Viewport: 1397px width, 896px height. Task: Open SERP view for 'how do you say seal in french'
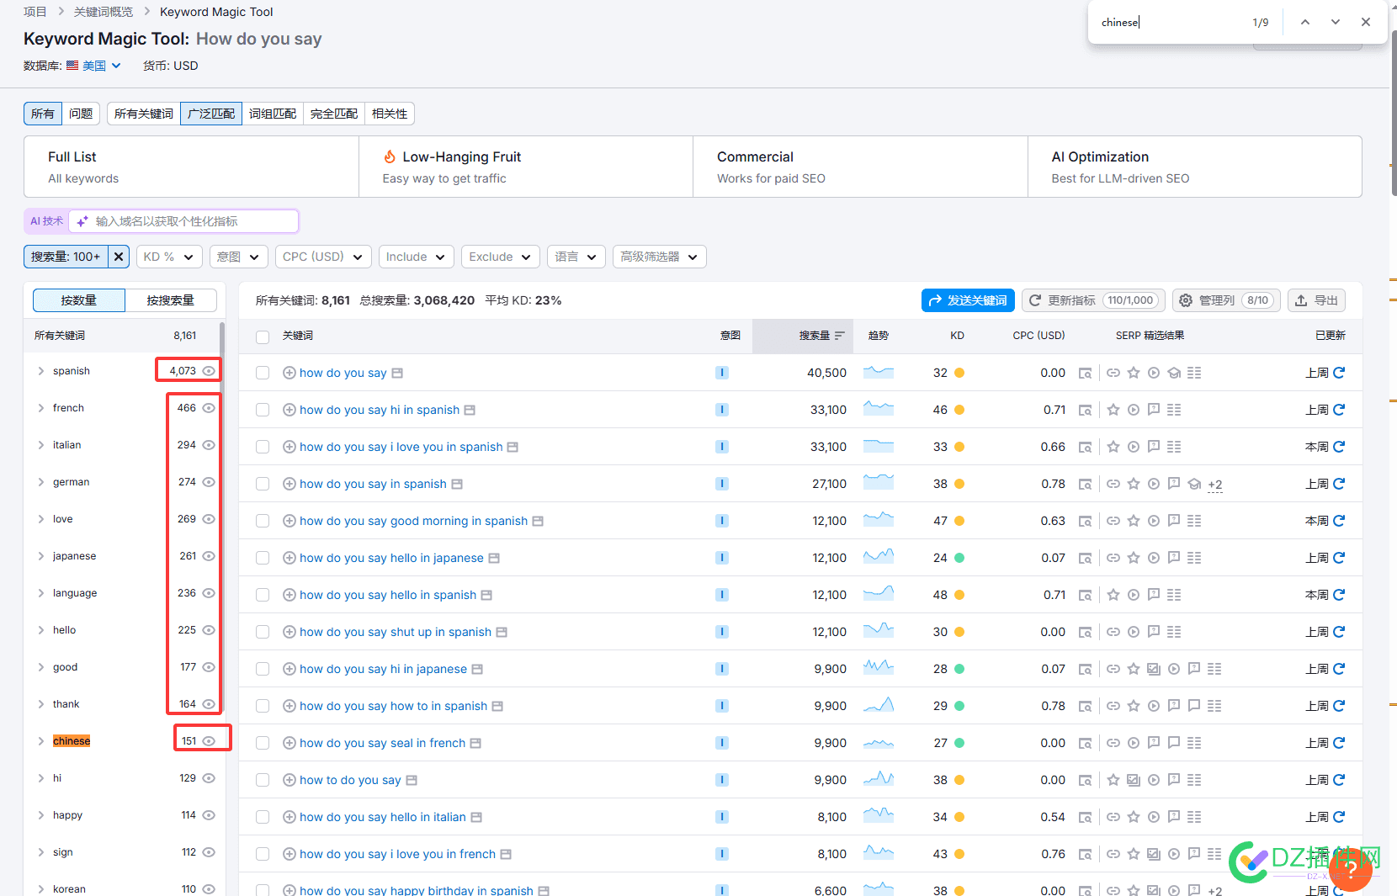[1086, 743]
